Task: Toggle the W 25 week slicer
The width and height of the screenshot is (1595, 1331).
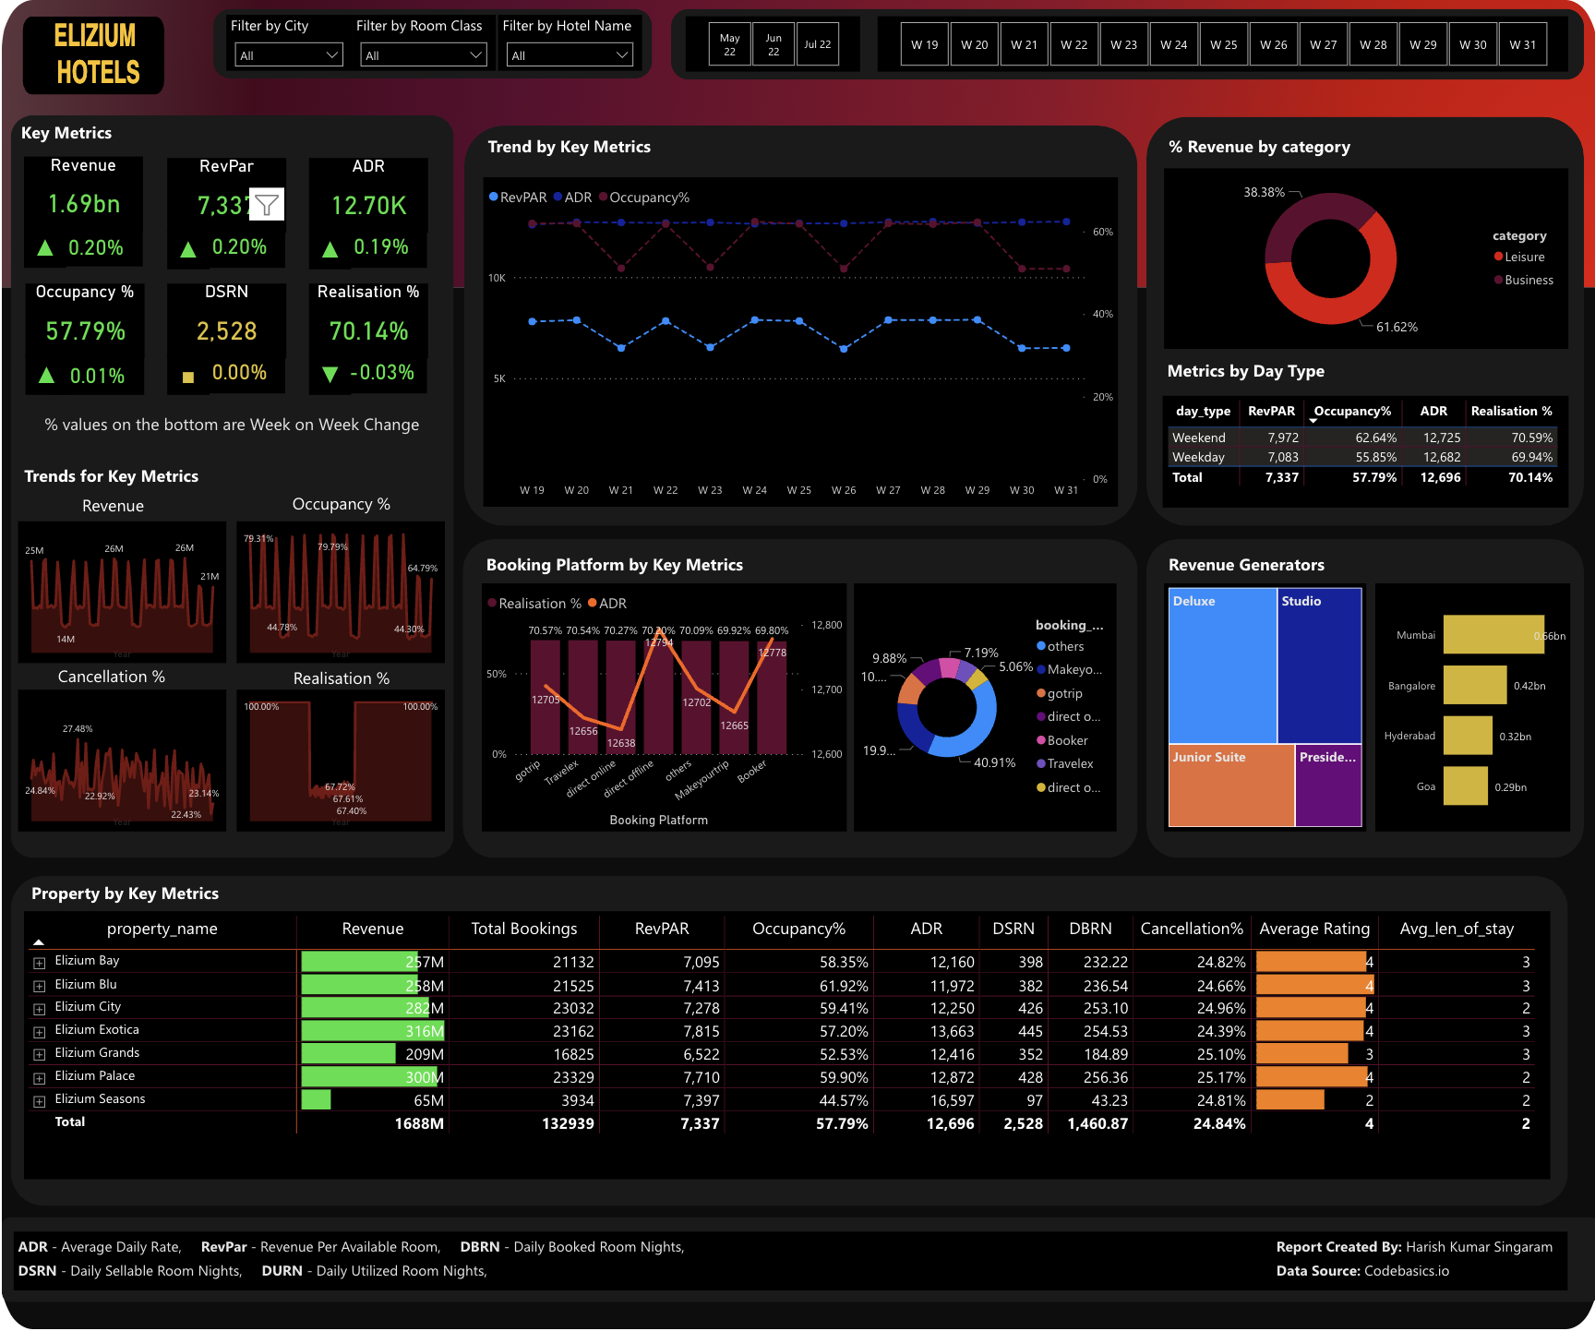Action: [x=1223, y=44]
